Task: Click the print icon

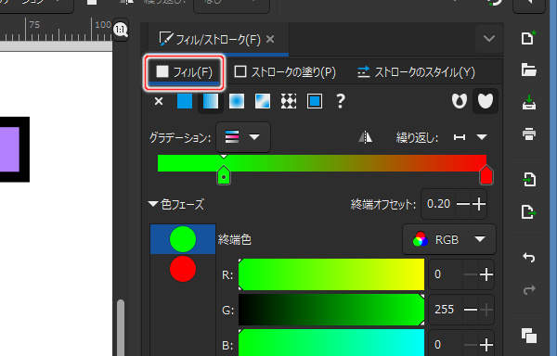Action: coord(529,134)
